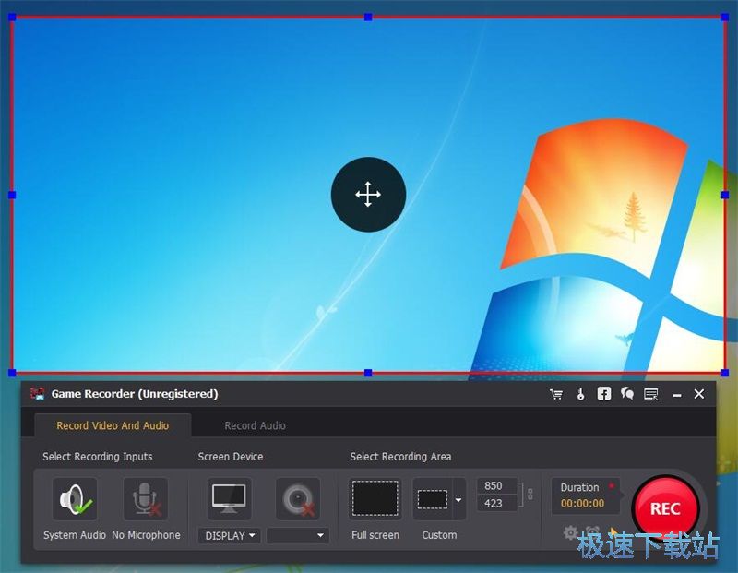738x573 pixels.
Task: Open the empty webcam device dropdown
Action: coord(298,535)
